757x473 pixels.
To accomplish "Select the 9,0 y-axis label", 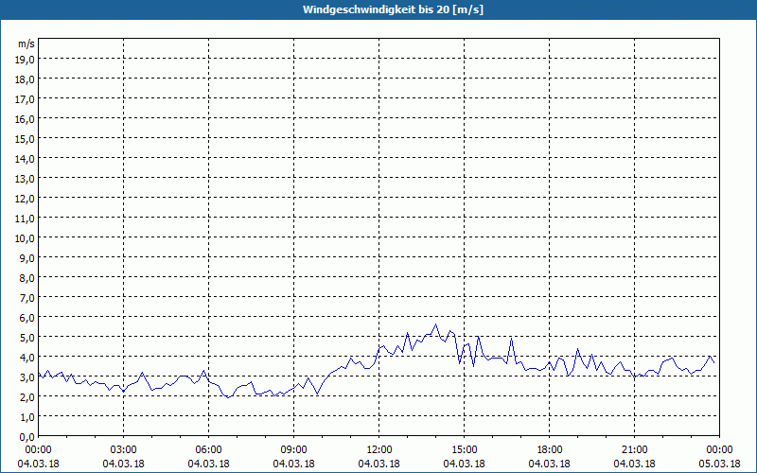I will tap(28, 257).
